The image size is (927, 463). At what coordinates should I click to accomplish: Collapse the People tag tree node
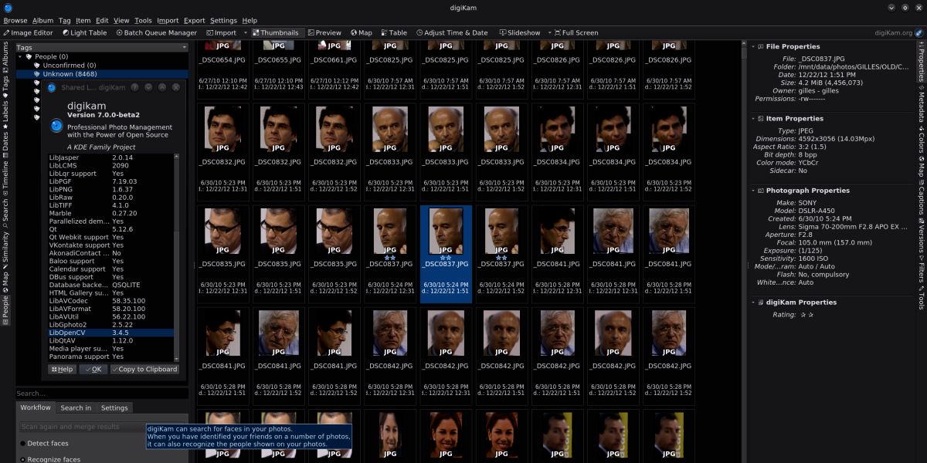point(20,57)
